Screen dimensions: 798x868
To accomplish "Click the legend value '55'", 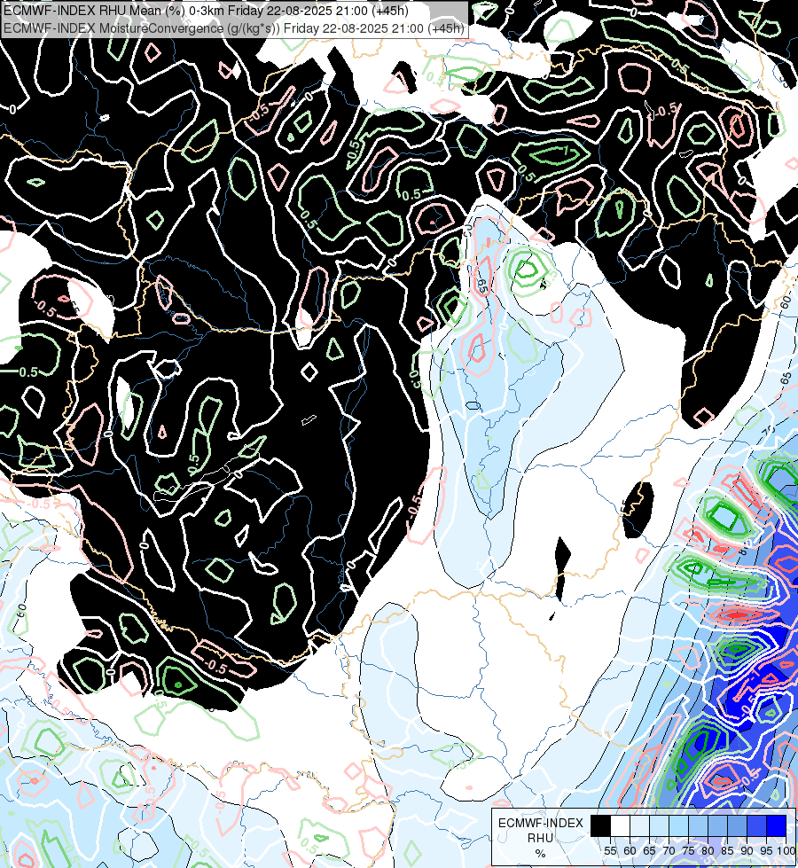I will 610,851.
